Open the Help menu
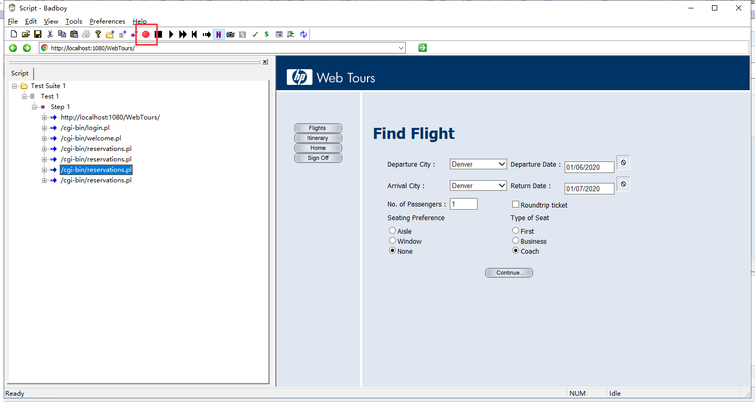755x402 pixels. coord(139,21)
